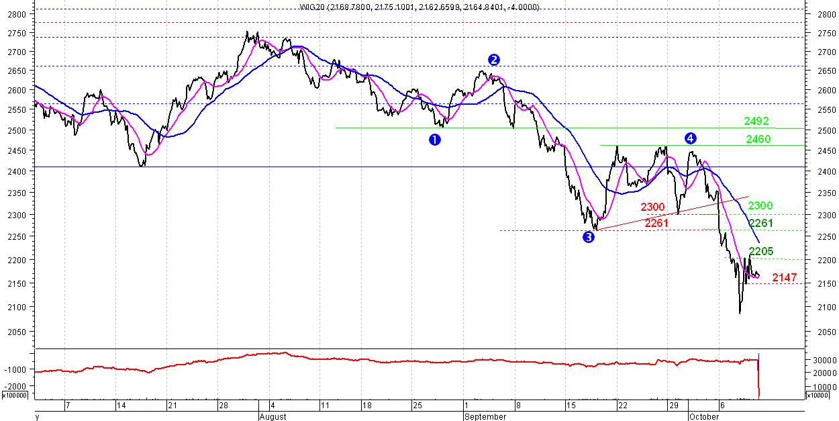Select blue wave marker number 1

point(434,139)
